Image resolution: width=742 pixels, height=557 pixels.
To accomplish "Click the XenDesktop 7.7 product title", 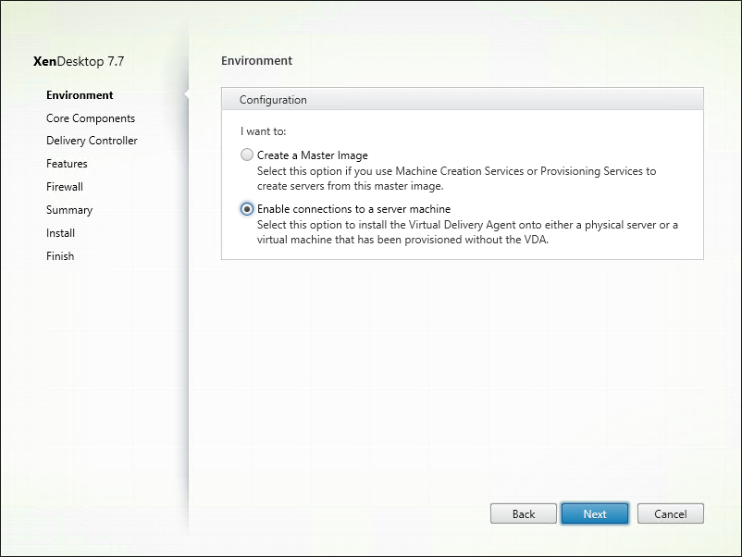I will pos(79,61).
